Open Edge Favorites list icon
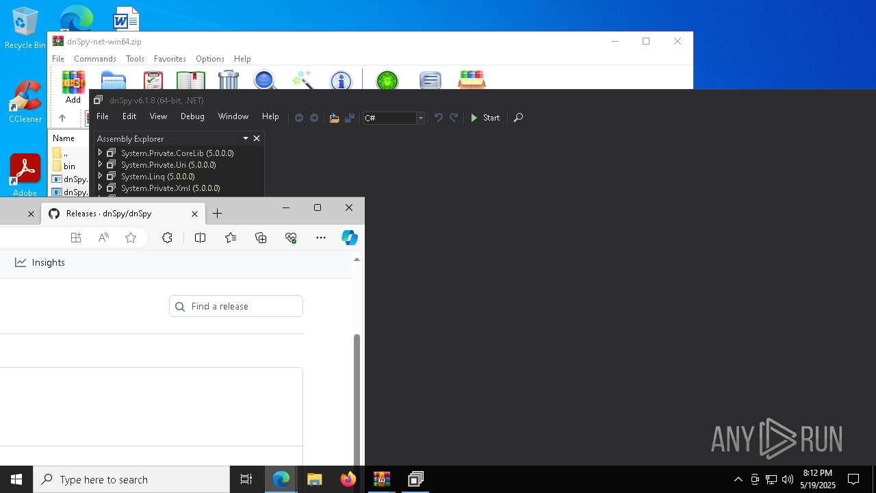Viewport: 876px width, 493px height. (x=231, y=238)
